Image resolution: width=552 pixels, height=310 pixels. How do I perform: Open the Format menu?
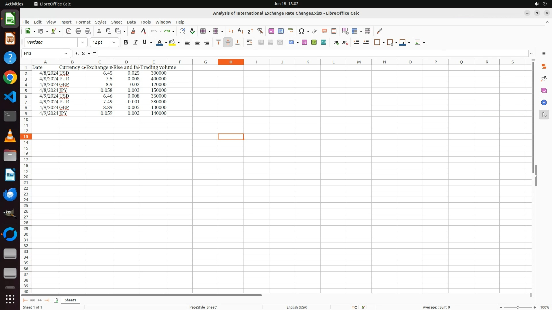coord(83,22)
